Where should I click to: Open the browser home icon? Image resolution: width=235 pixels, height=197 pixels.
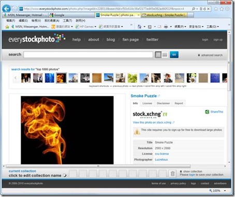click(216, 9)
